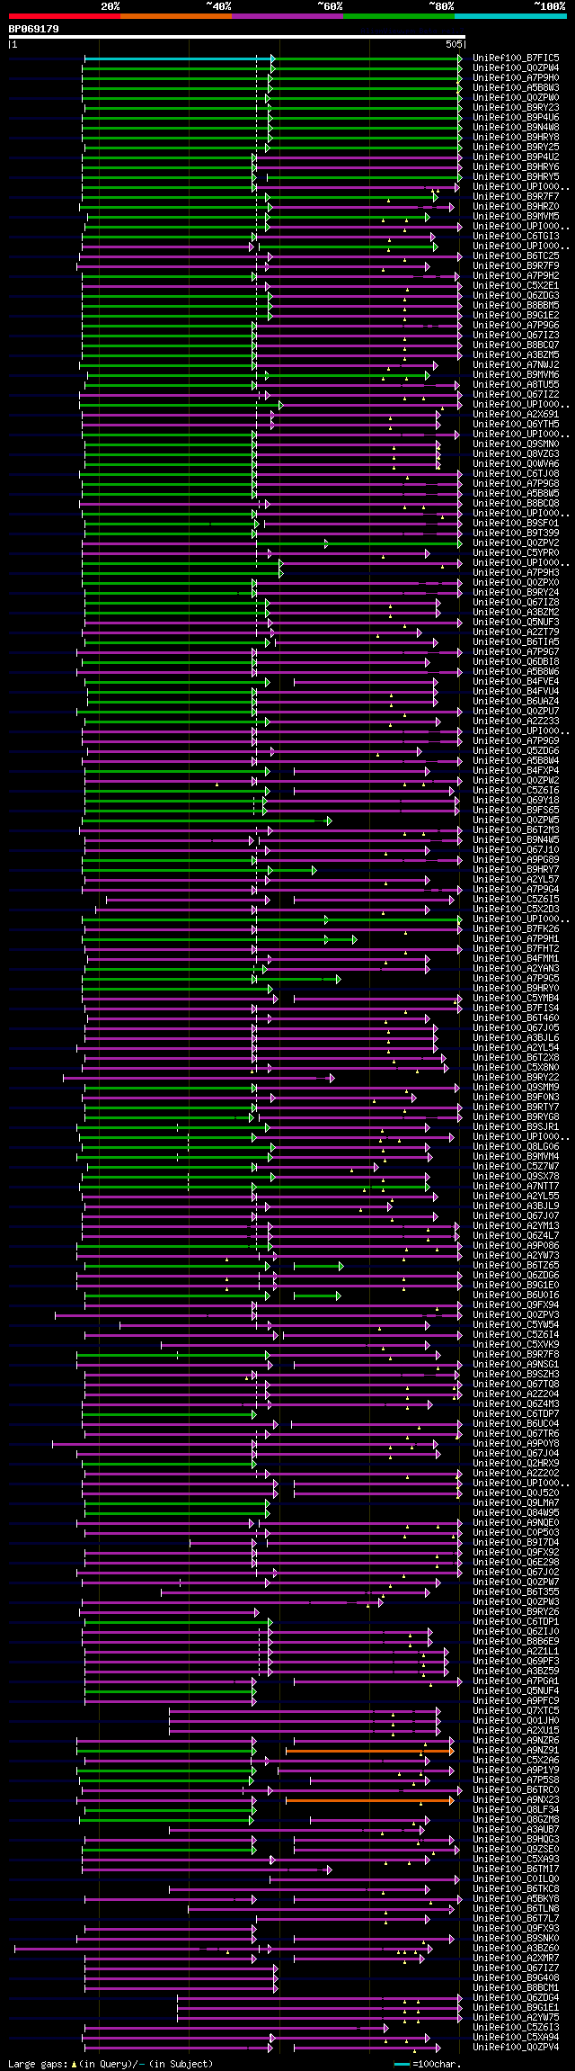575x2071 pixels.
Task: Select hit label UniRef100_B9SF01
Action: click(516, 523)
